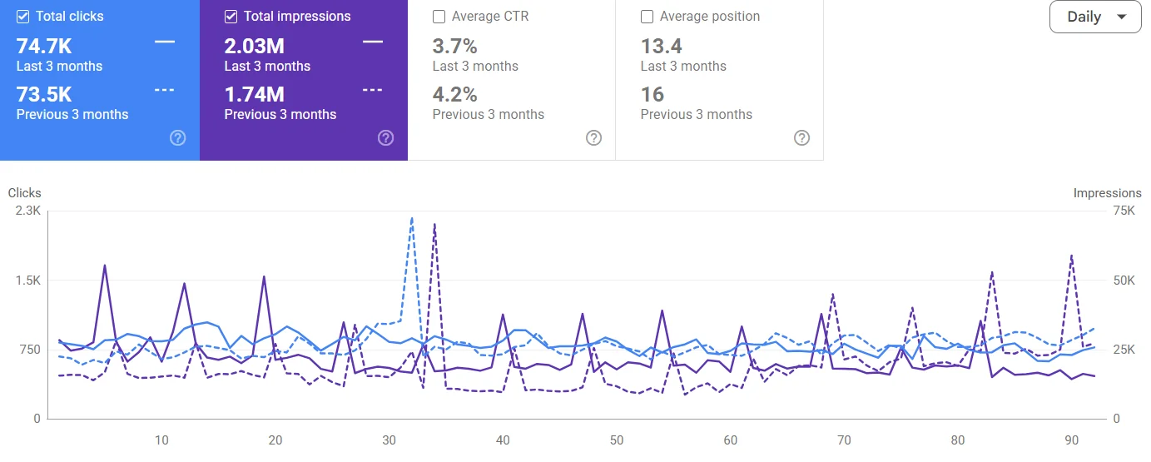Open help icon in Average CTR card
This screenshot has height=462, width=1151.
click(x=593, y=138)
